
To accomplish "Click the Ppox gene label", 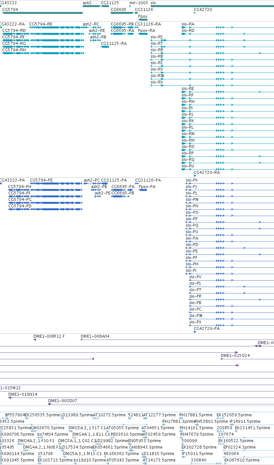I will pos(143,16).
